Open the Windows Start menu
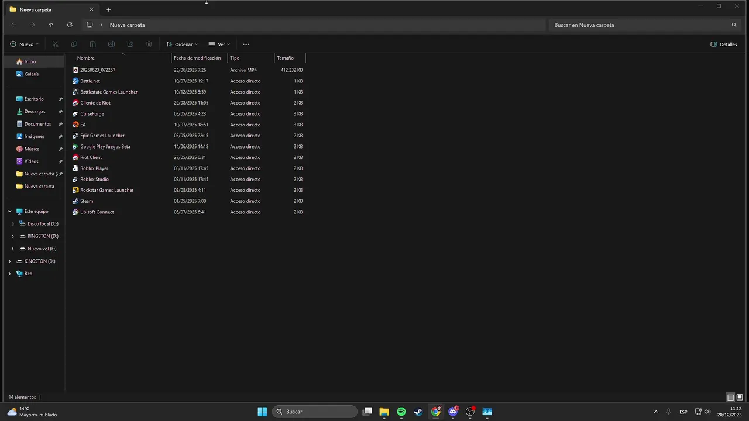 click(x=262, y=412)
